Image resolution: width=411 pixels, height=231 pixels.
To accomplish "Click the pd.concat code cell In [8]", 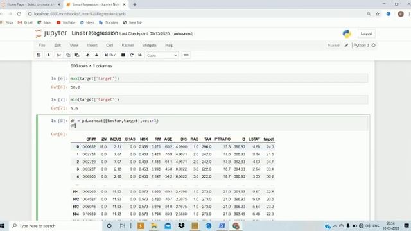I will (218, 123).
